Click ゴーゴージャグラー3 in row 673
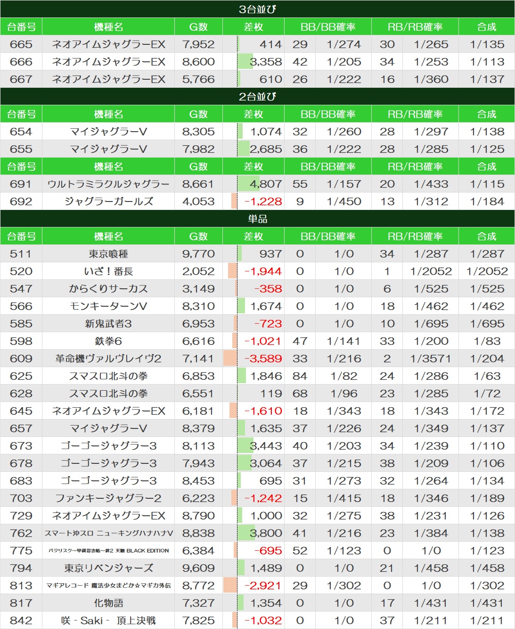515x629 pixels. tap(108, 446)
